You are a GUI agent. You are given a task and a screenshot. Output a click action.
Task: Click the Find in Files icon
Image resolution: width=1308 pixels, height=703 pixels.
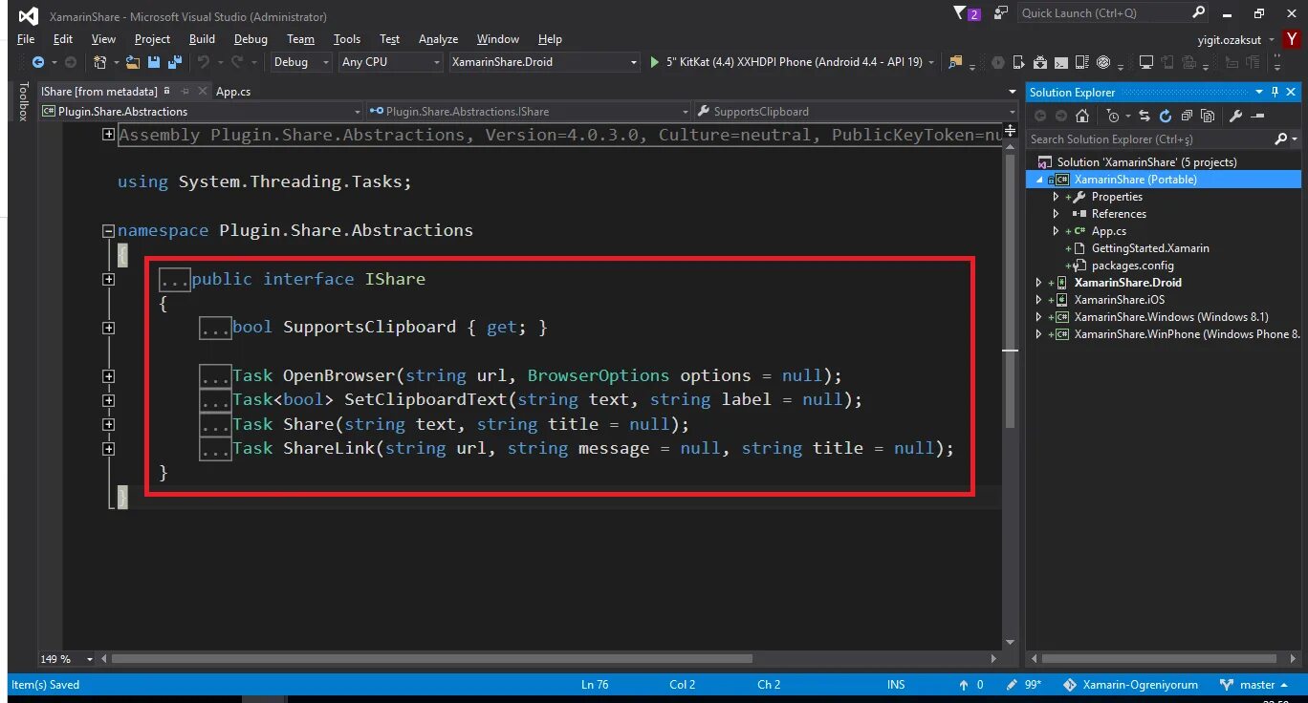click(955, 62)
